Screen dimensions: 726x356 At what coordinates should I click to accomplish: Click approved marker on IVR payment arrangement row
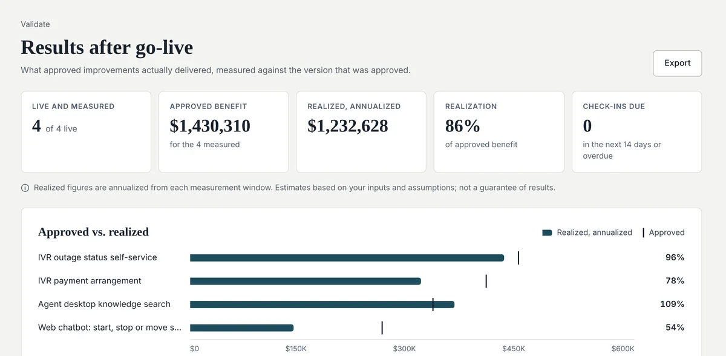click(486, 281)
